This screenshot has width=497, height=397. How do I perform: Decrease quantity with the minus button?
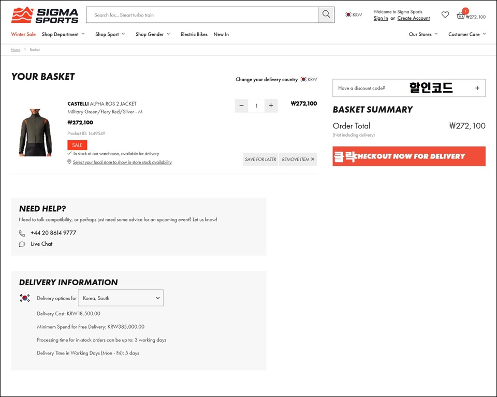[242, 106]
